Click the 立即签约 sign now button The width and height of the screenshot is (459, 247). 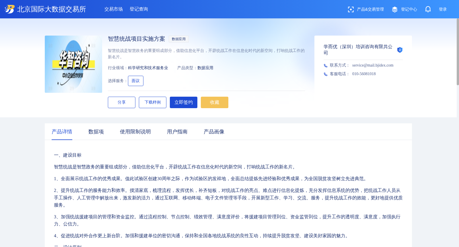pyautogui.click(x=184, y=102)
